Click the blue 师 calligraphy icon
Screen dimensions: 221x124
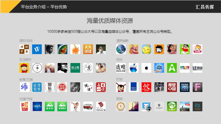[x=25, y=87]
